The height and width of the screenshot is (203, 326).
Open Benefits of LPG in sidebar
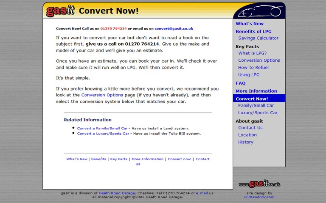[x=253, y=31]
